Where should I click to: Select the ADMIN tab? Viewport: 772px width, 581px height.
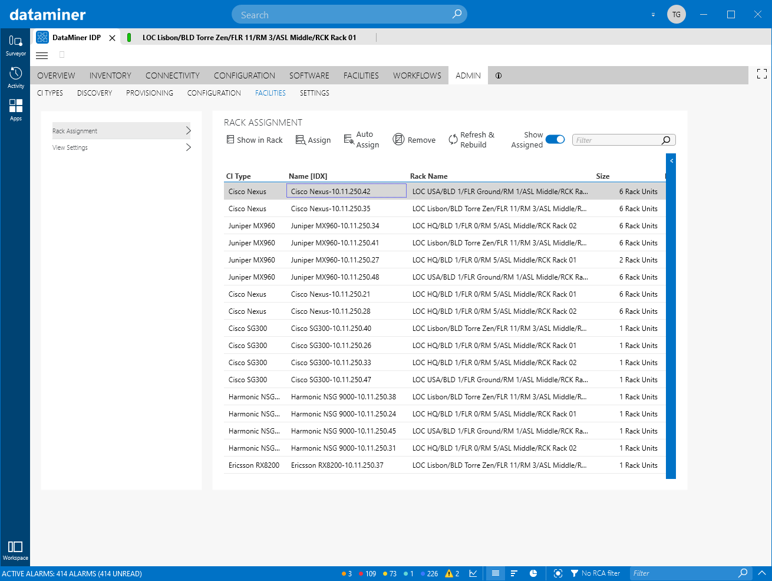468,76
